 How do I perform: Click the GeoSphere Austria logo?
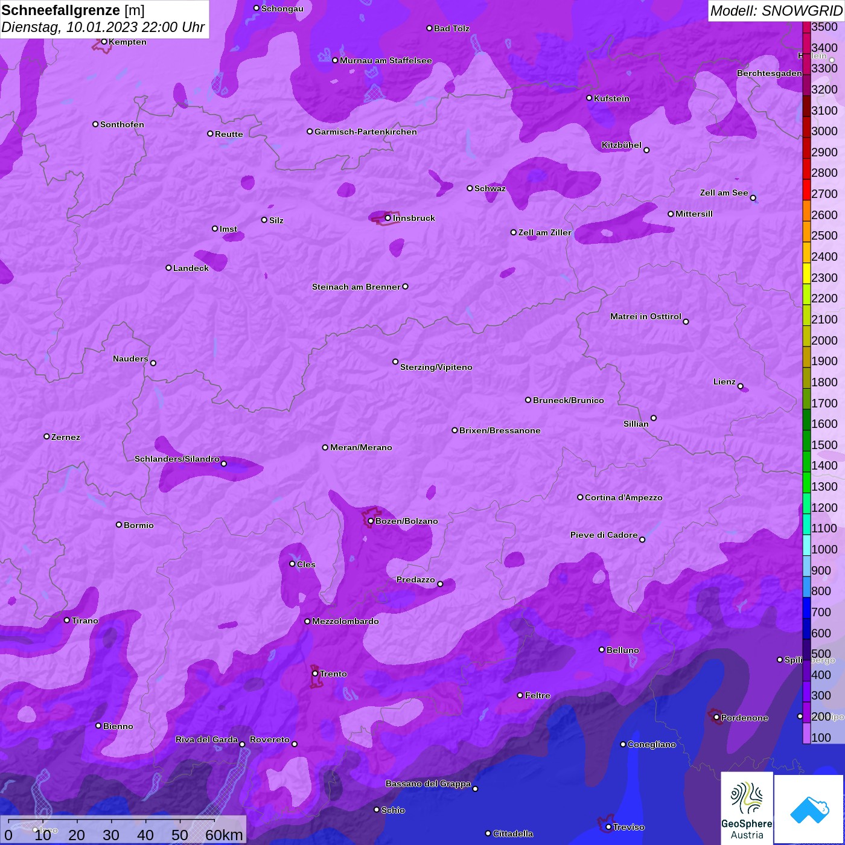[747, 808]
